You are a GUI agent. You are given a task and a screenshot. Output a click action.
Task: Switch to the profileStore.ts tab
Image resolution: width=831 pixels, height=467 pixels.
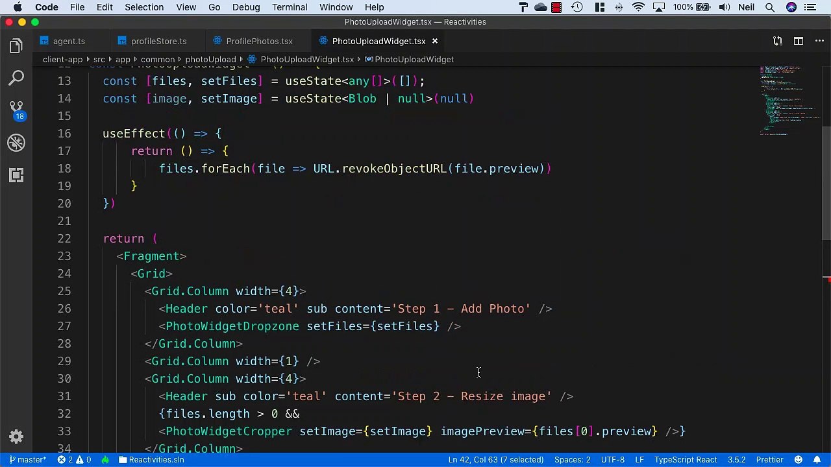pyautogui.click(x=158, y=41)
